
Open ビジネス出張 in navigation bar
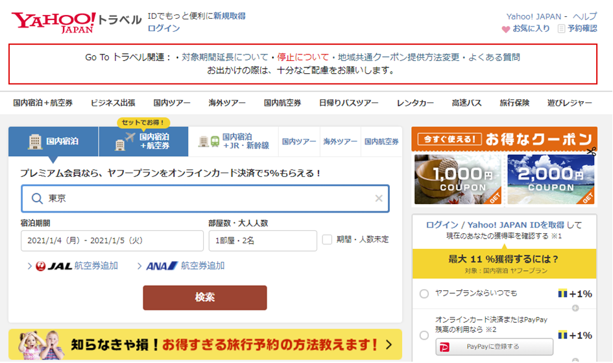pyautogui.click(x=113, y=103)
